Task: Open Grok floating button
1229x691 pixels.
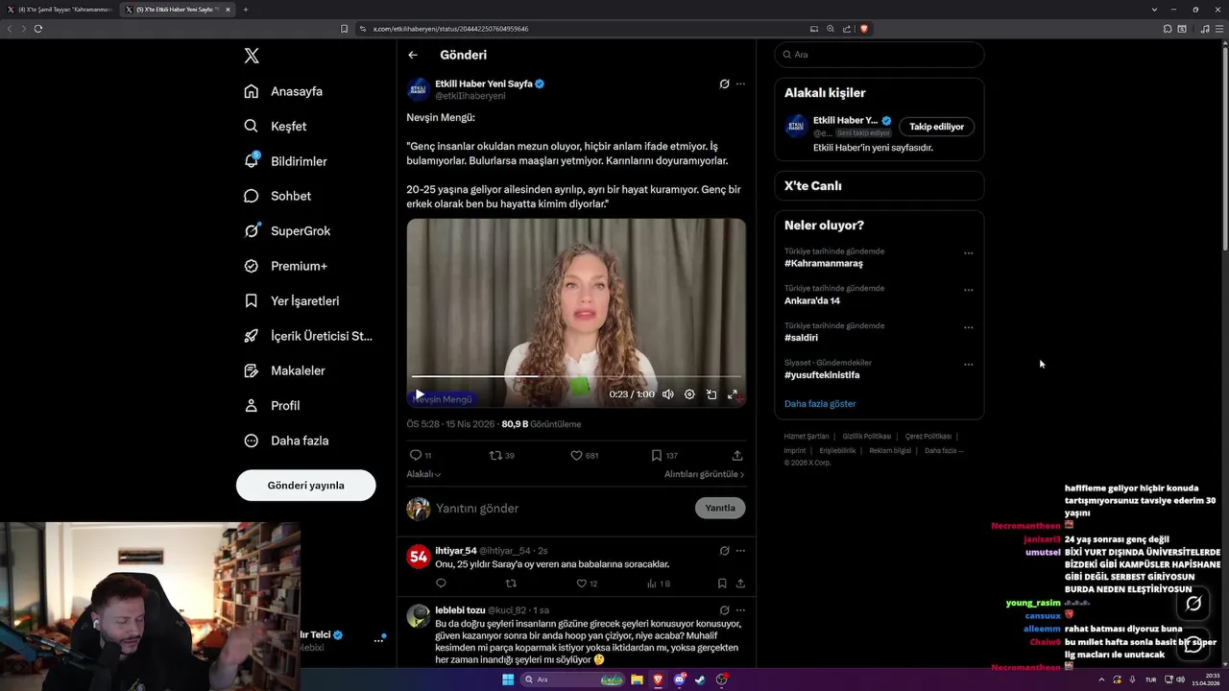Action: [x=1193, y=604]
